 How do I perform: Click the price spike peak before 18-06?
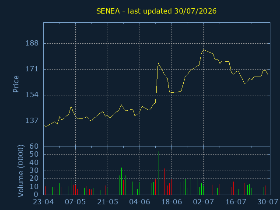tap(158, 63)
